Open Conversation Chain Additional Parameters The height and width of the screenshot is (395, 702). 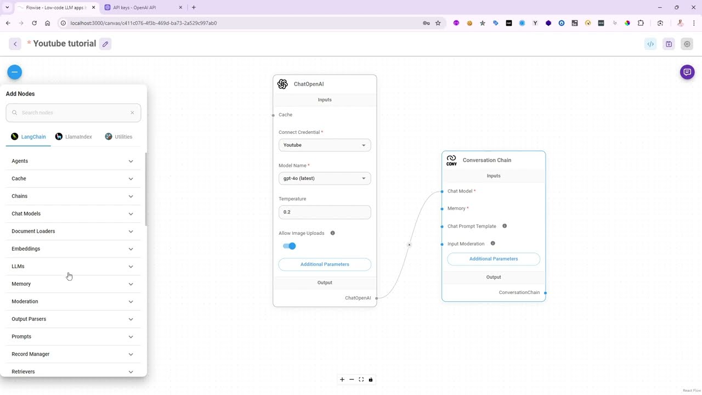(494, 259)
